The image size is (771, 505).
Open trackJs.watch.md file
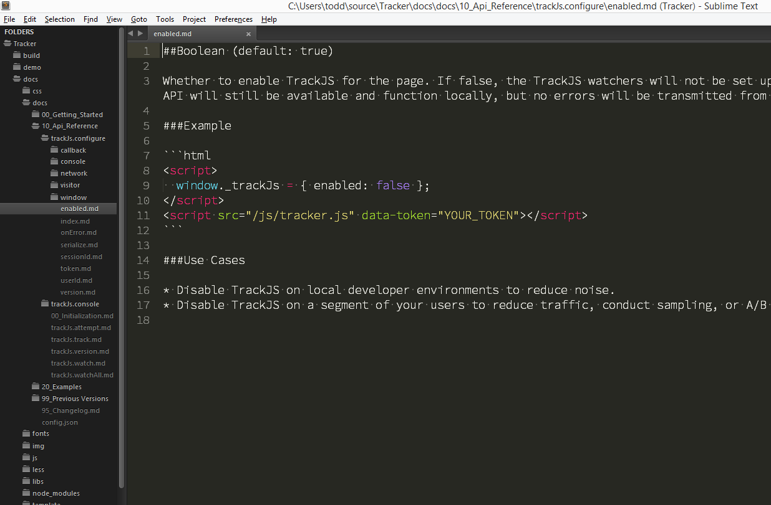(78, 363)
